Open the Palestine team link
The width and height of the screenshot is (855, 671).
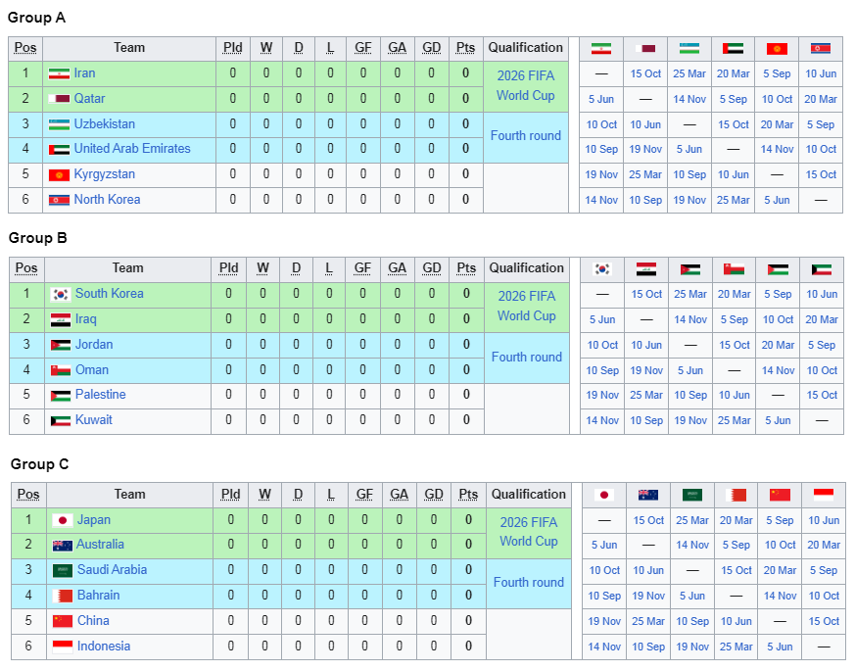(x=100, y=395)
